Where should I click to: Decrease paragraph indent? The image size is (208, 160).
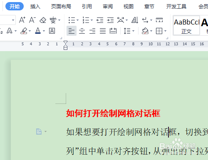[100, 20]
